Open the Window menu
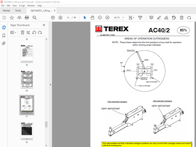This screenshot has width=196, height=147. pyautogui.click(x=31, y=6)
